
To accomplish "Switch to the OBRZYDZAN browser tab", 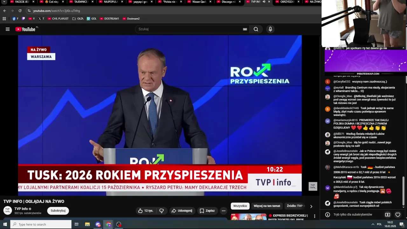I will (287, 2).
